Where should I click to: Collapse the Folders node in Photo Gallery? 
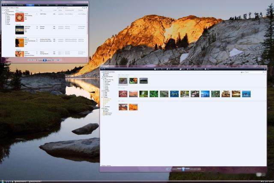click(x=102, y=108)
